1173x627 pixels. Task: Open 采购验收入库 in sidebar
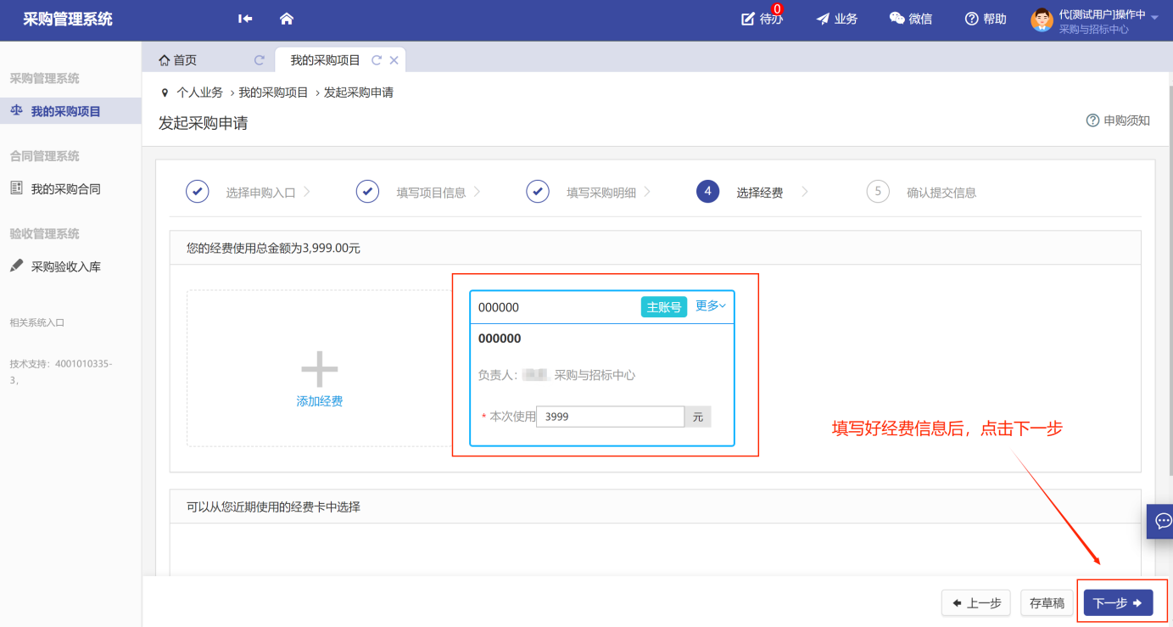[65, 266]
